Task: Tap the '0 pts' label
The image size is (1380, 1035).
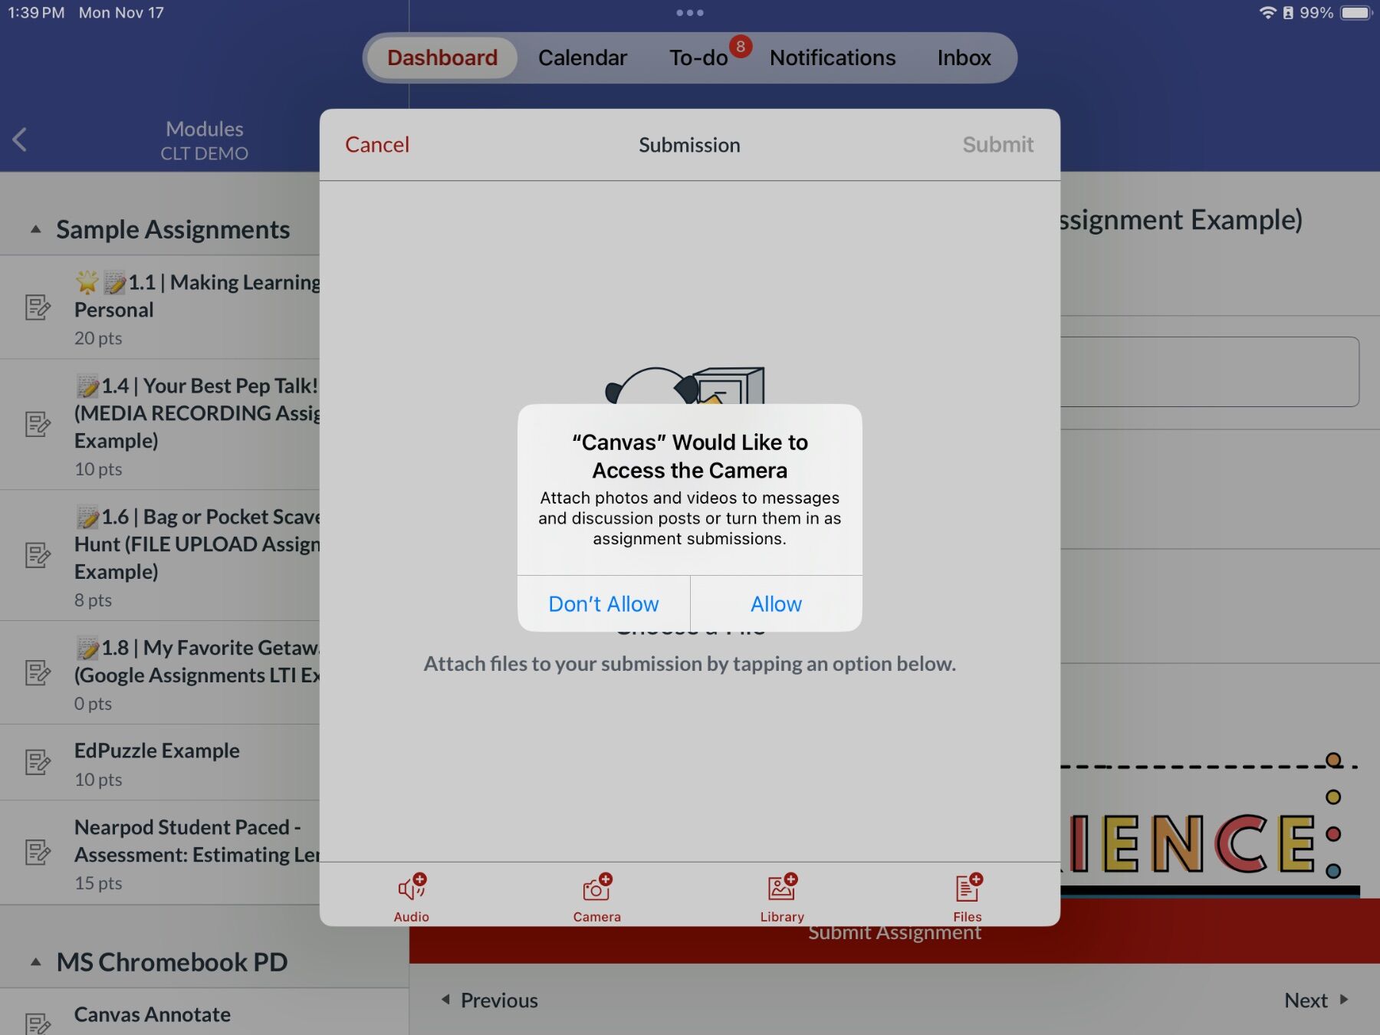Action: pos(93,704)
